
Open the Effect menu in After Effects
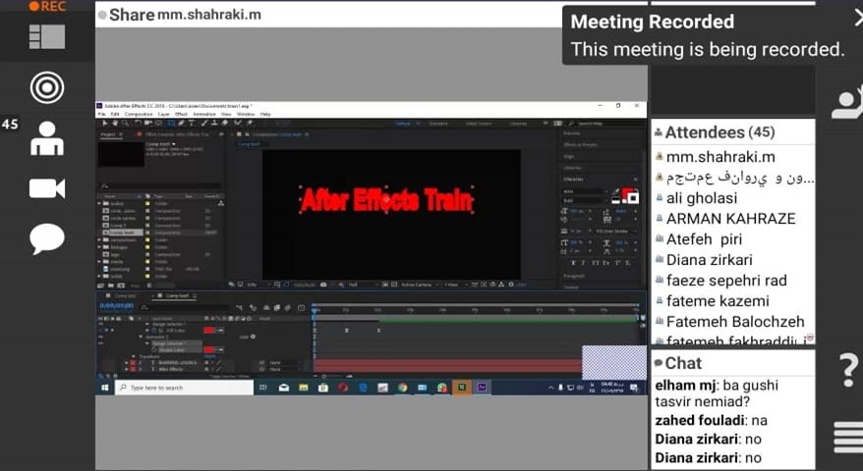(181, 114)
